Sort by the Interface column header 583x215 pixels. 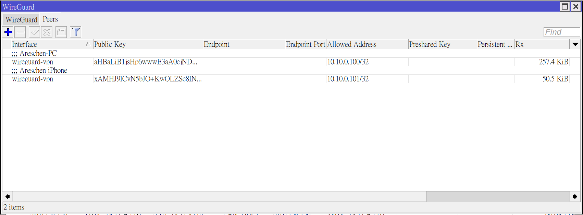pos(48,44)
